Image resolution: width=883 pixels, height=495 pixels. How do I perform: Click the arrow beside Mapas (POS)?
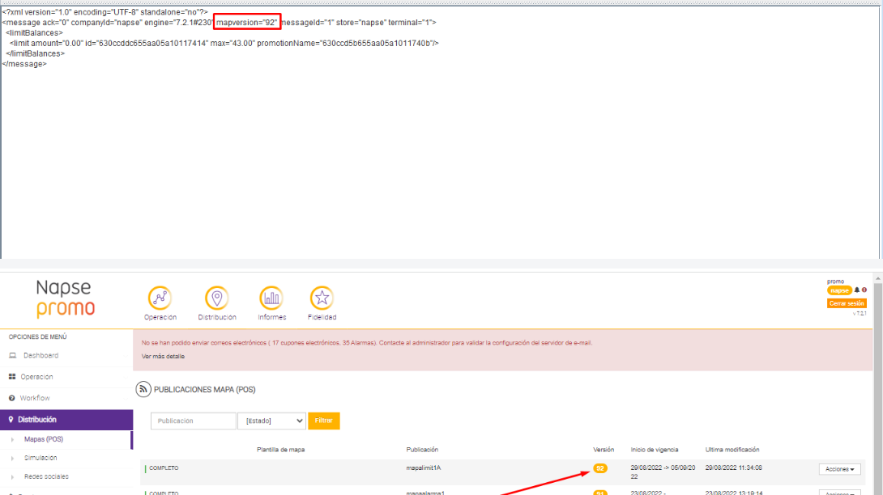point(12,439)
